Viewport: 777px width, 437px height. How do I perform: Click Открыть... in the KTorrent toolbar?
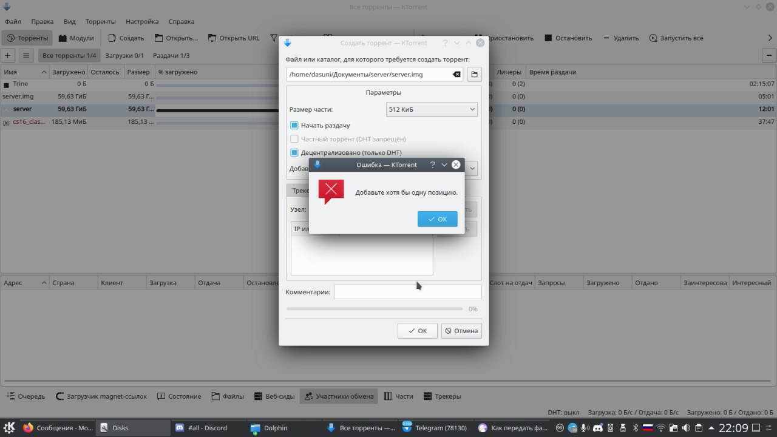coord(176,38)
